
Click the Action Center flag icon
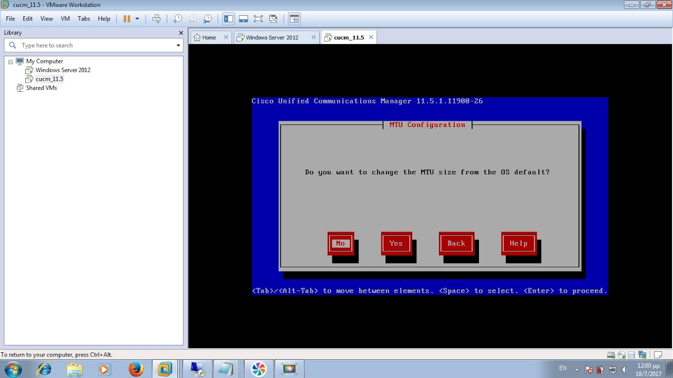click(589, 369)
